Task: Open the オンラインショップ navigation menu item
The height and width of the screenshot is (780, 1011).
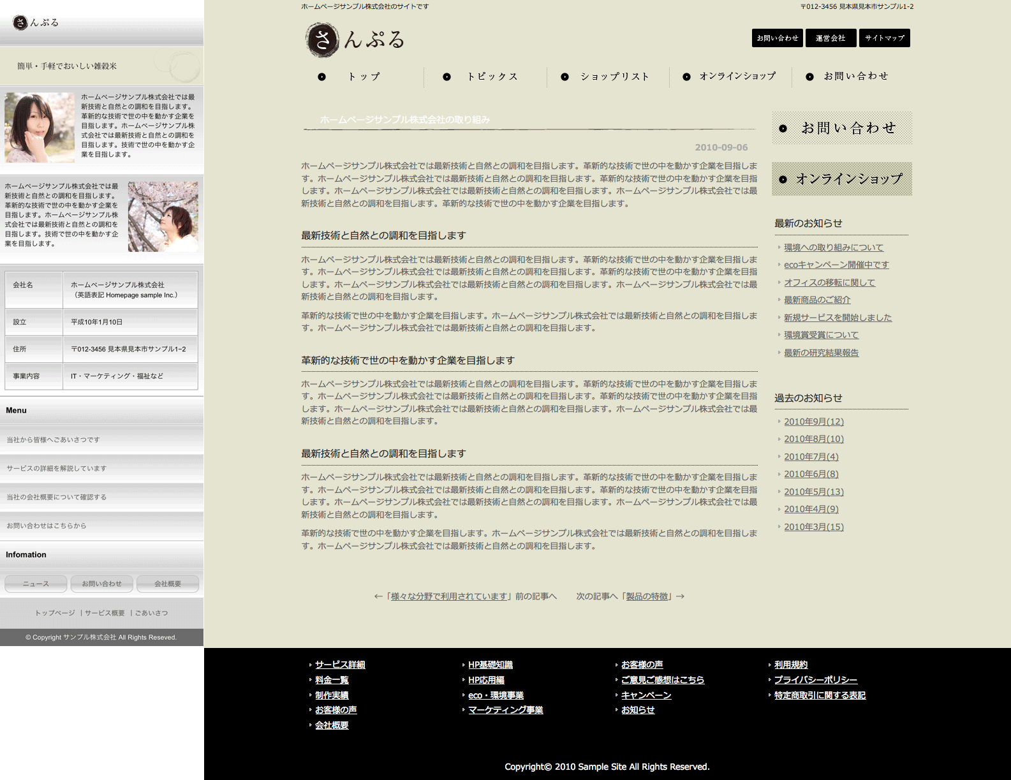Action: coord(737,77)
